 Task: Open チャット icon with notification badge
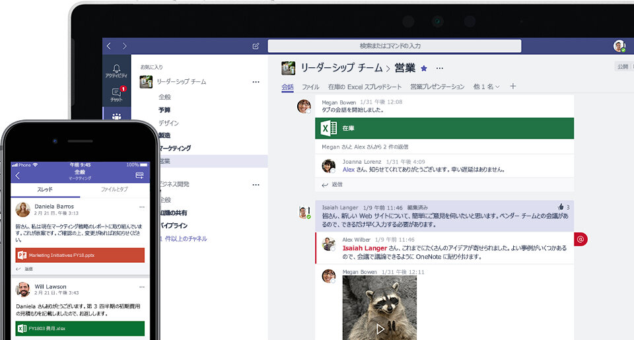pos(116,93)
